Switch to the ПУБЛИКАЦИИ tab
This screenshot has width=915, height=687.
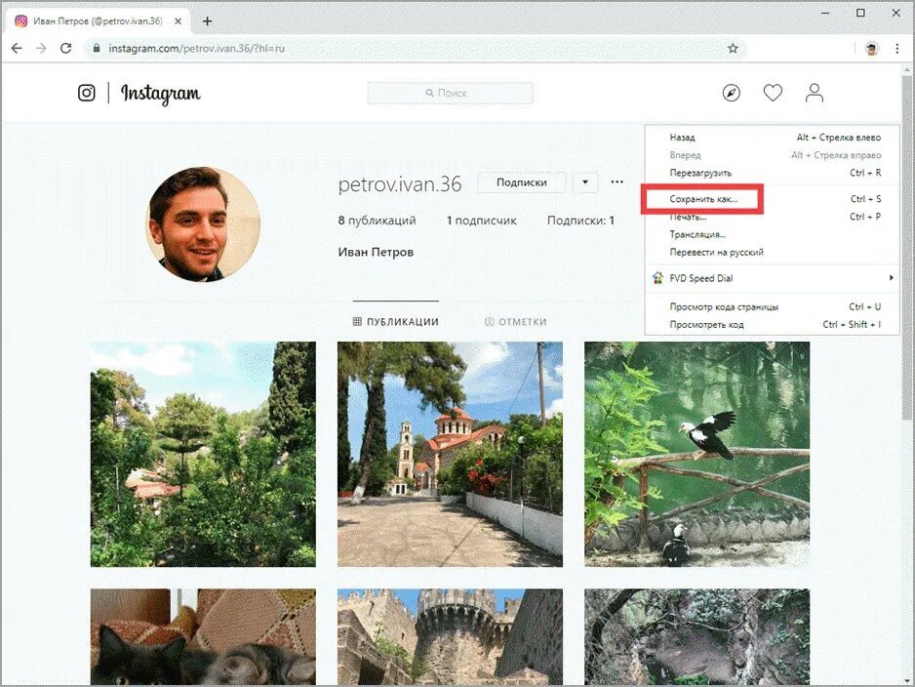(x=396, y=322)
